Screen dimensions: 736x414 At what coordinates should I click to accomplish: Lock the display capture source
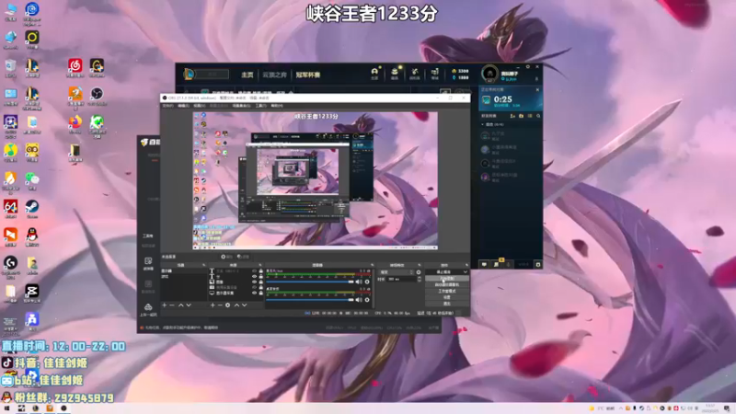tap(261, 293)
